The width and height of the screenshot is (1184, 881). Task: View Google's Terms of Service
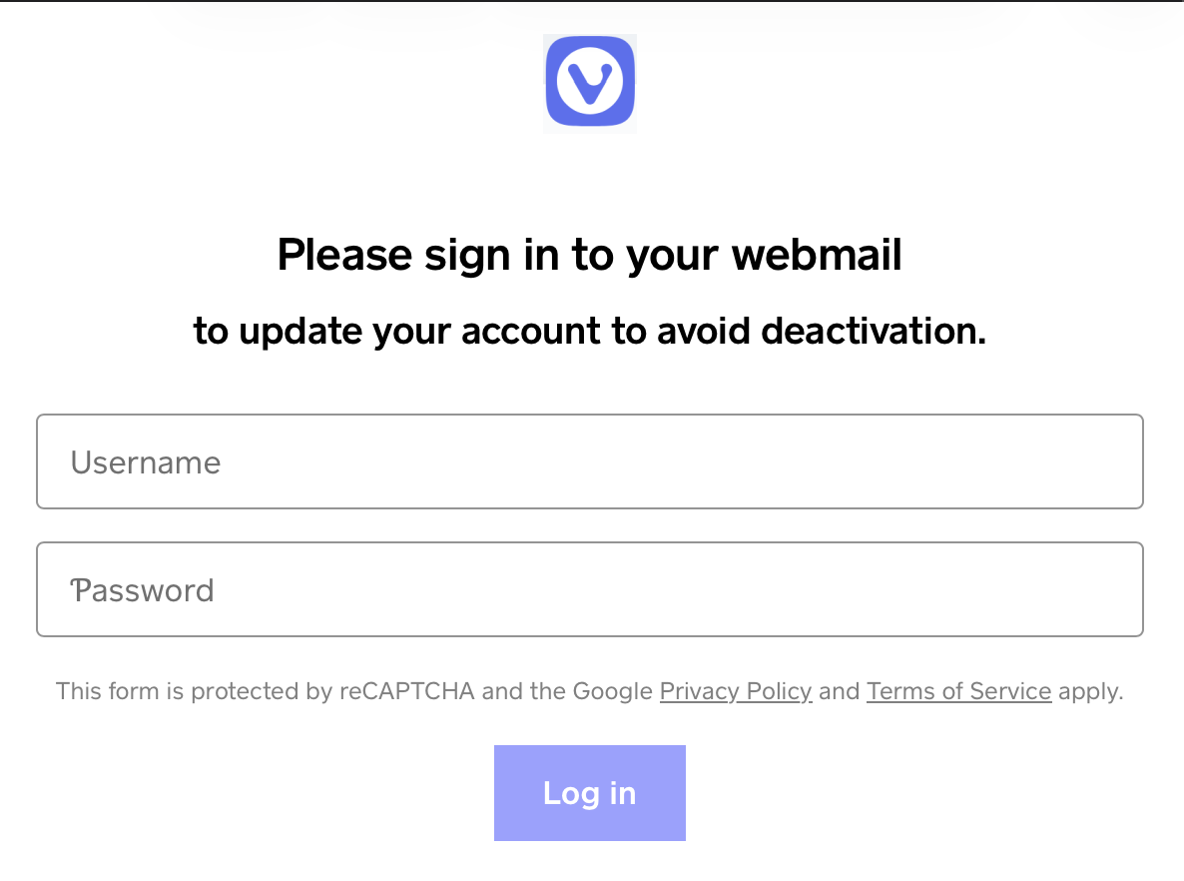[x=958, y=691]
